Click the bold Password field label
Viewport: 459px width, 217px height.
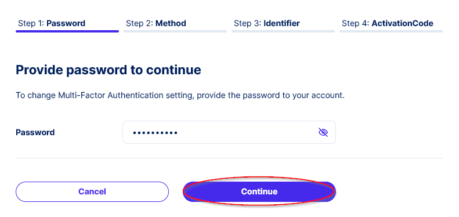[x=35, y=132]
